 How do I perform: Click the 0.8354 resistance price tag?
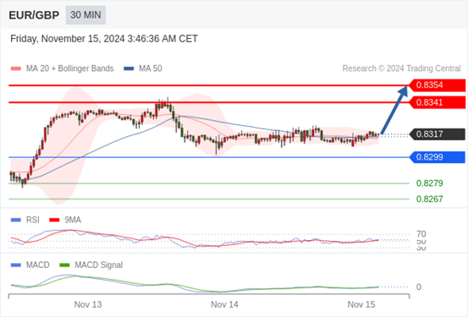point(437,85)
